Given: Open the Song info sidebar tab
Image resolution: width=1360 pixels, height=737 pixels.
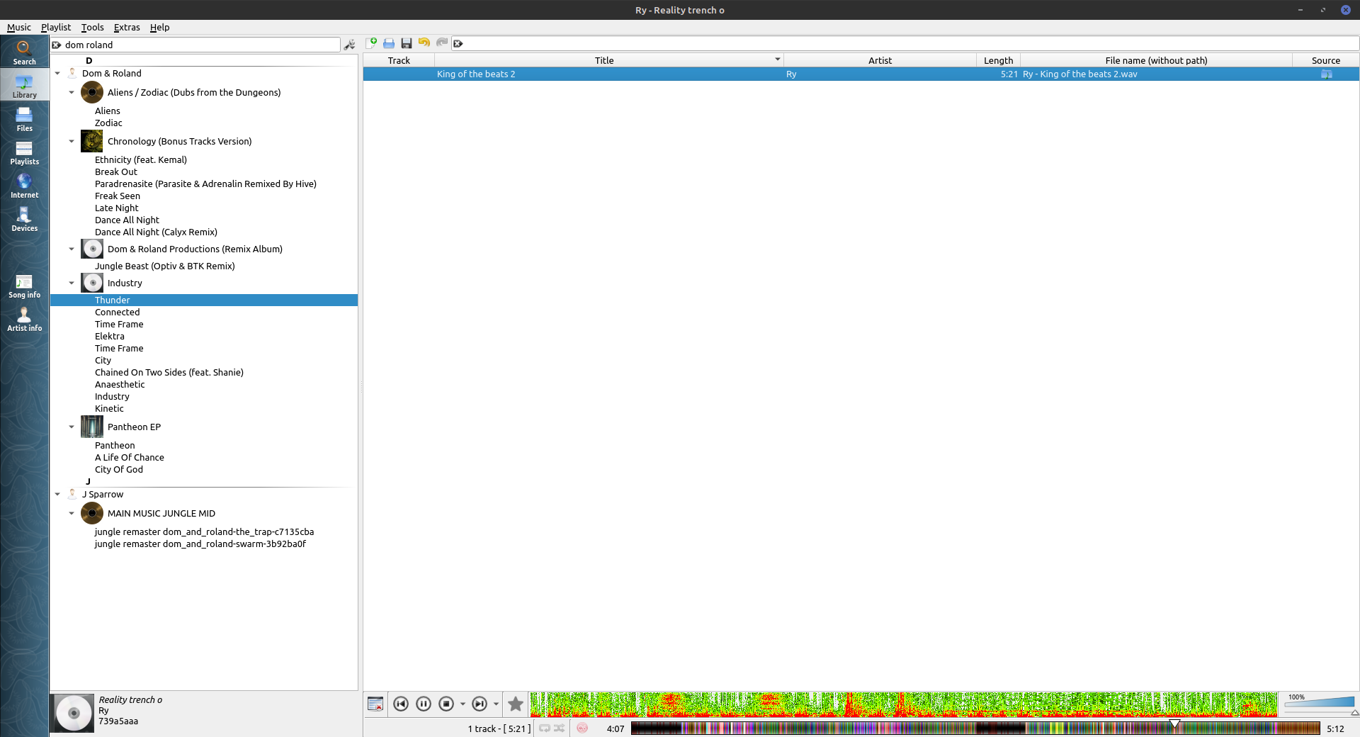Looking at the screenshot, I should [24, 286].
